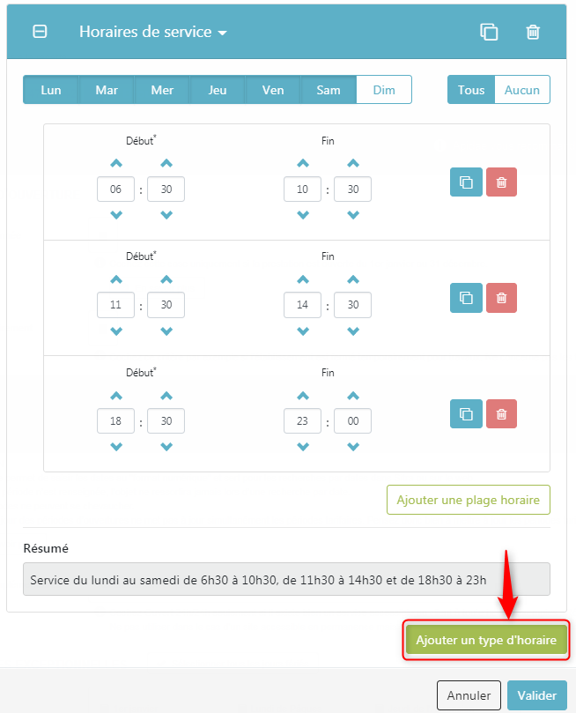Remove the 11:30 to 14:30 time slot
Image resolution: width=576 pixels, height=713 pixels.
click(x=501, y=298)
